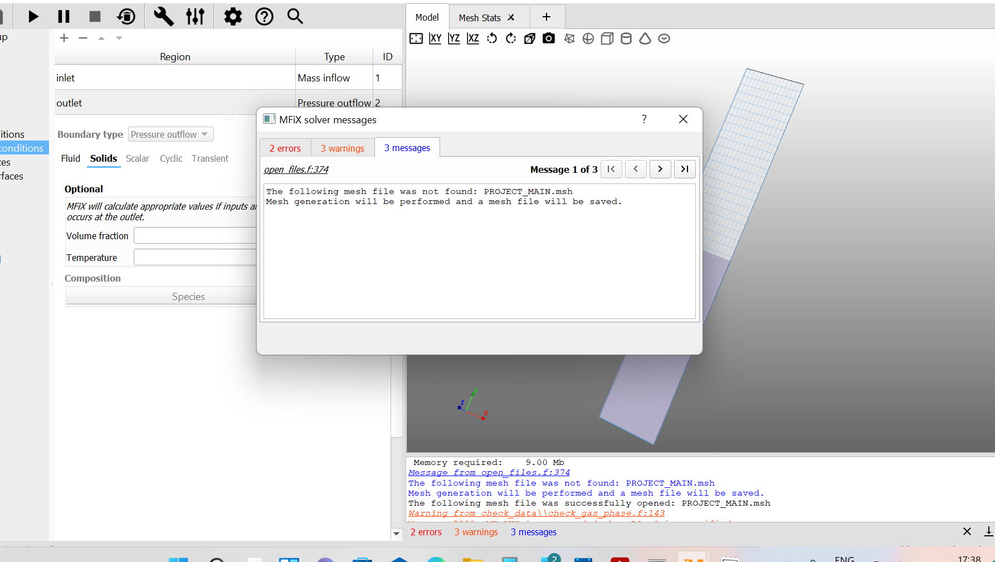Add a new boundary condition with plus
The height and width of the screenshot is (562, 995).
(x=64, y=38)
